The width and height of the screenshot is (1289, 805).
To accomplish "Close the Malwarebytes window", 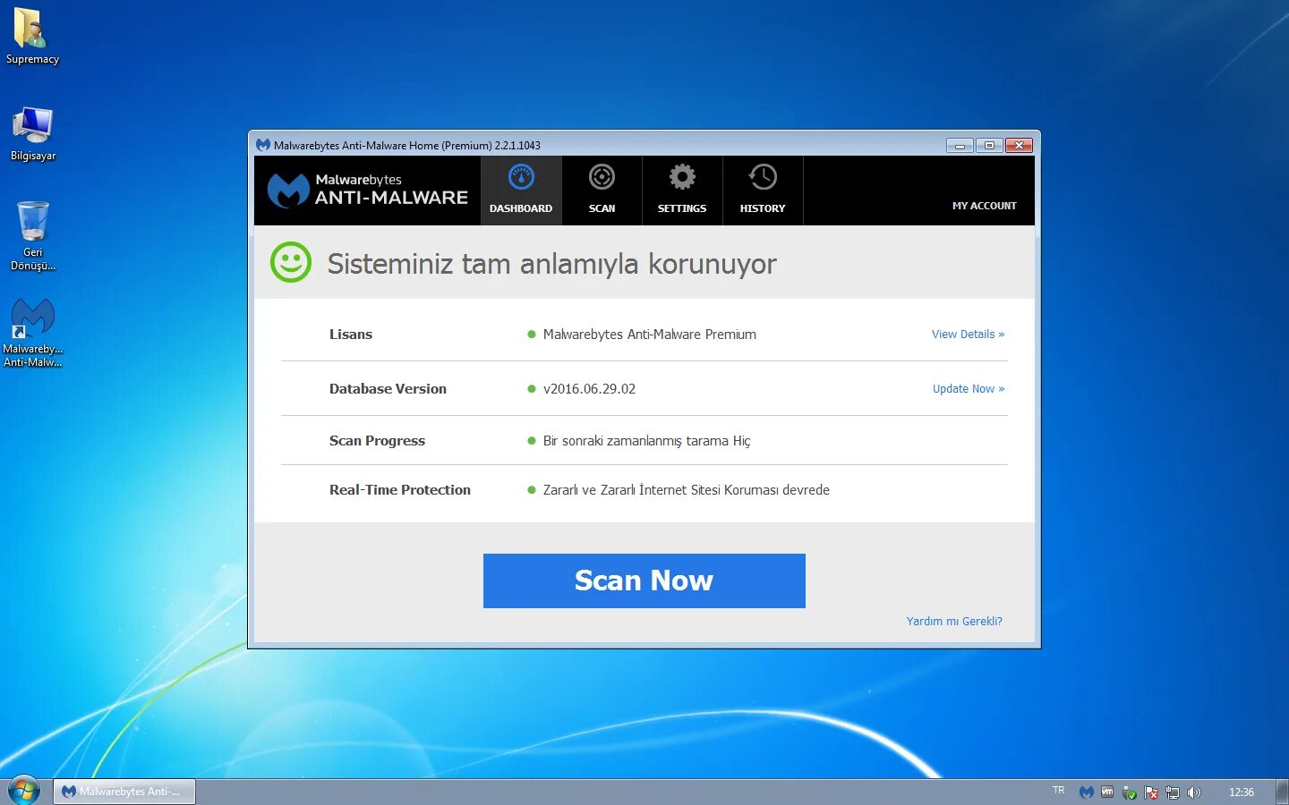I will [1019, 145].
